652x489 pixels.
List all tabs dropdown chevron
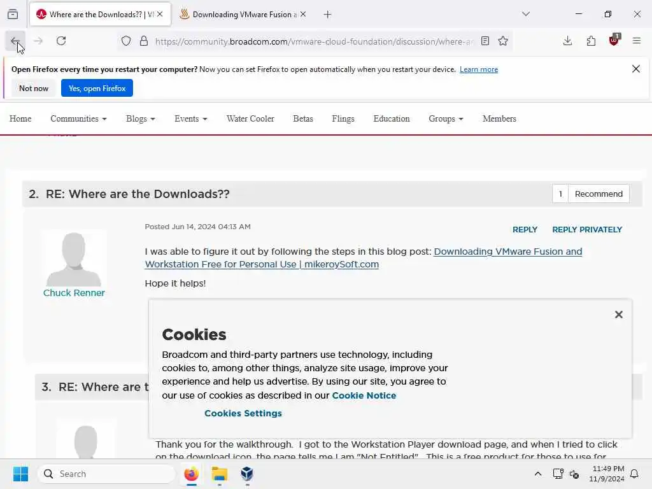(x=526, y=14)
